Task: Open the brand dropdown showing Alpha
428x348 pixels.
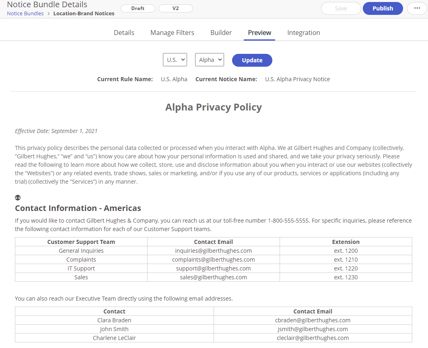Action: tap(209, 59)
